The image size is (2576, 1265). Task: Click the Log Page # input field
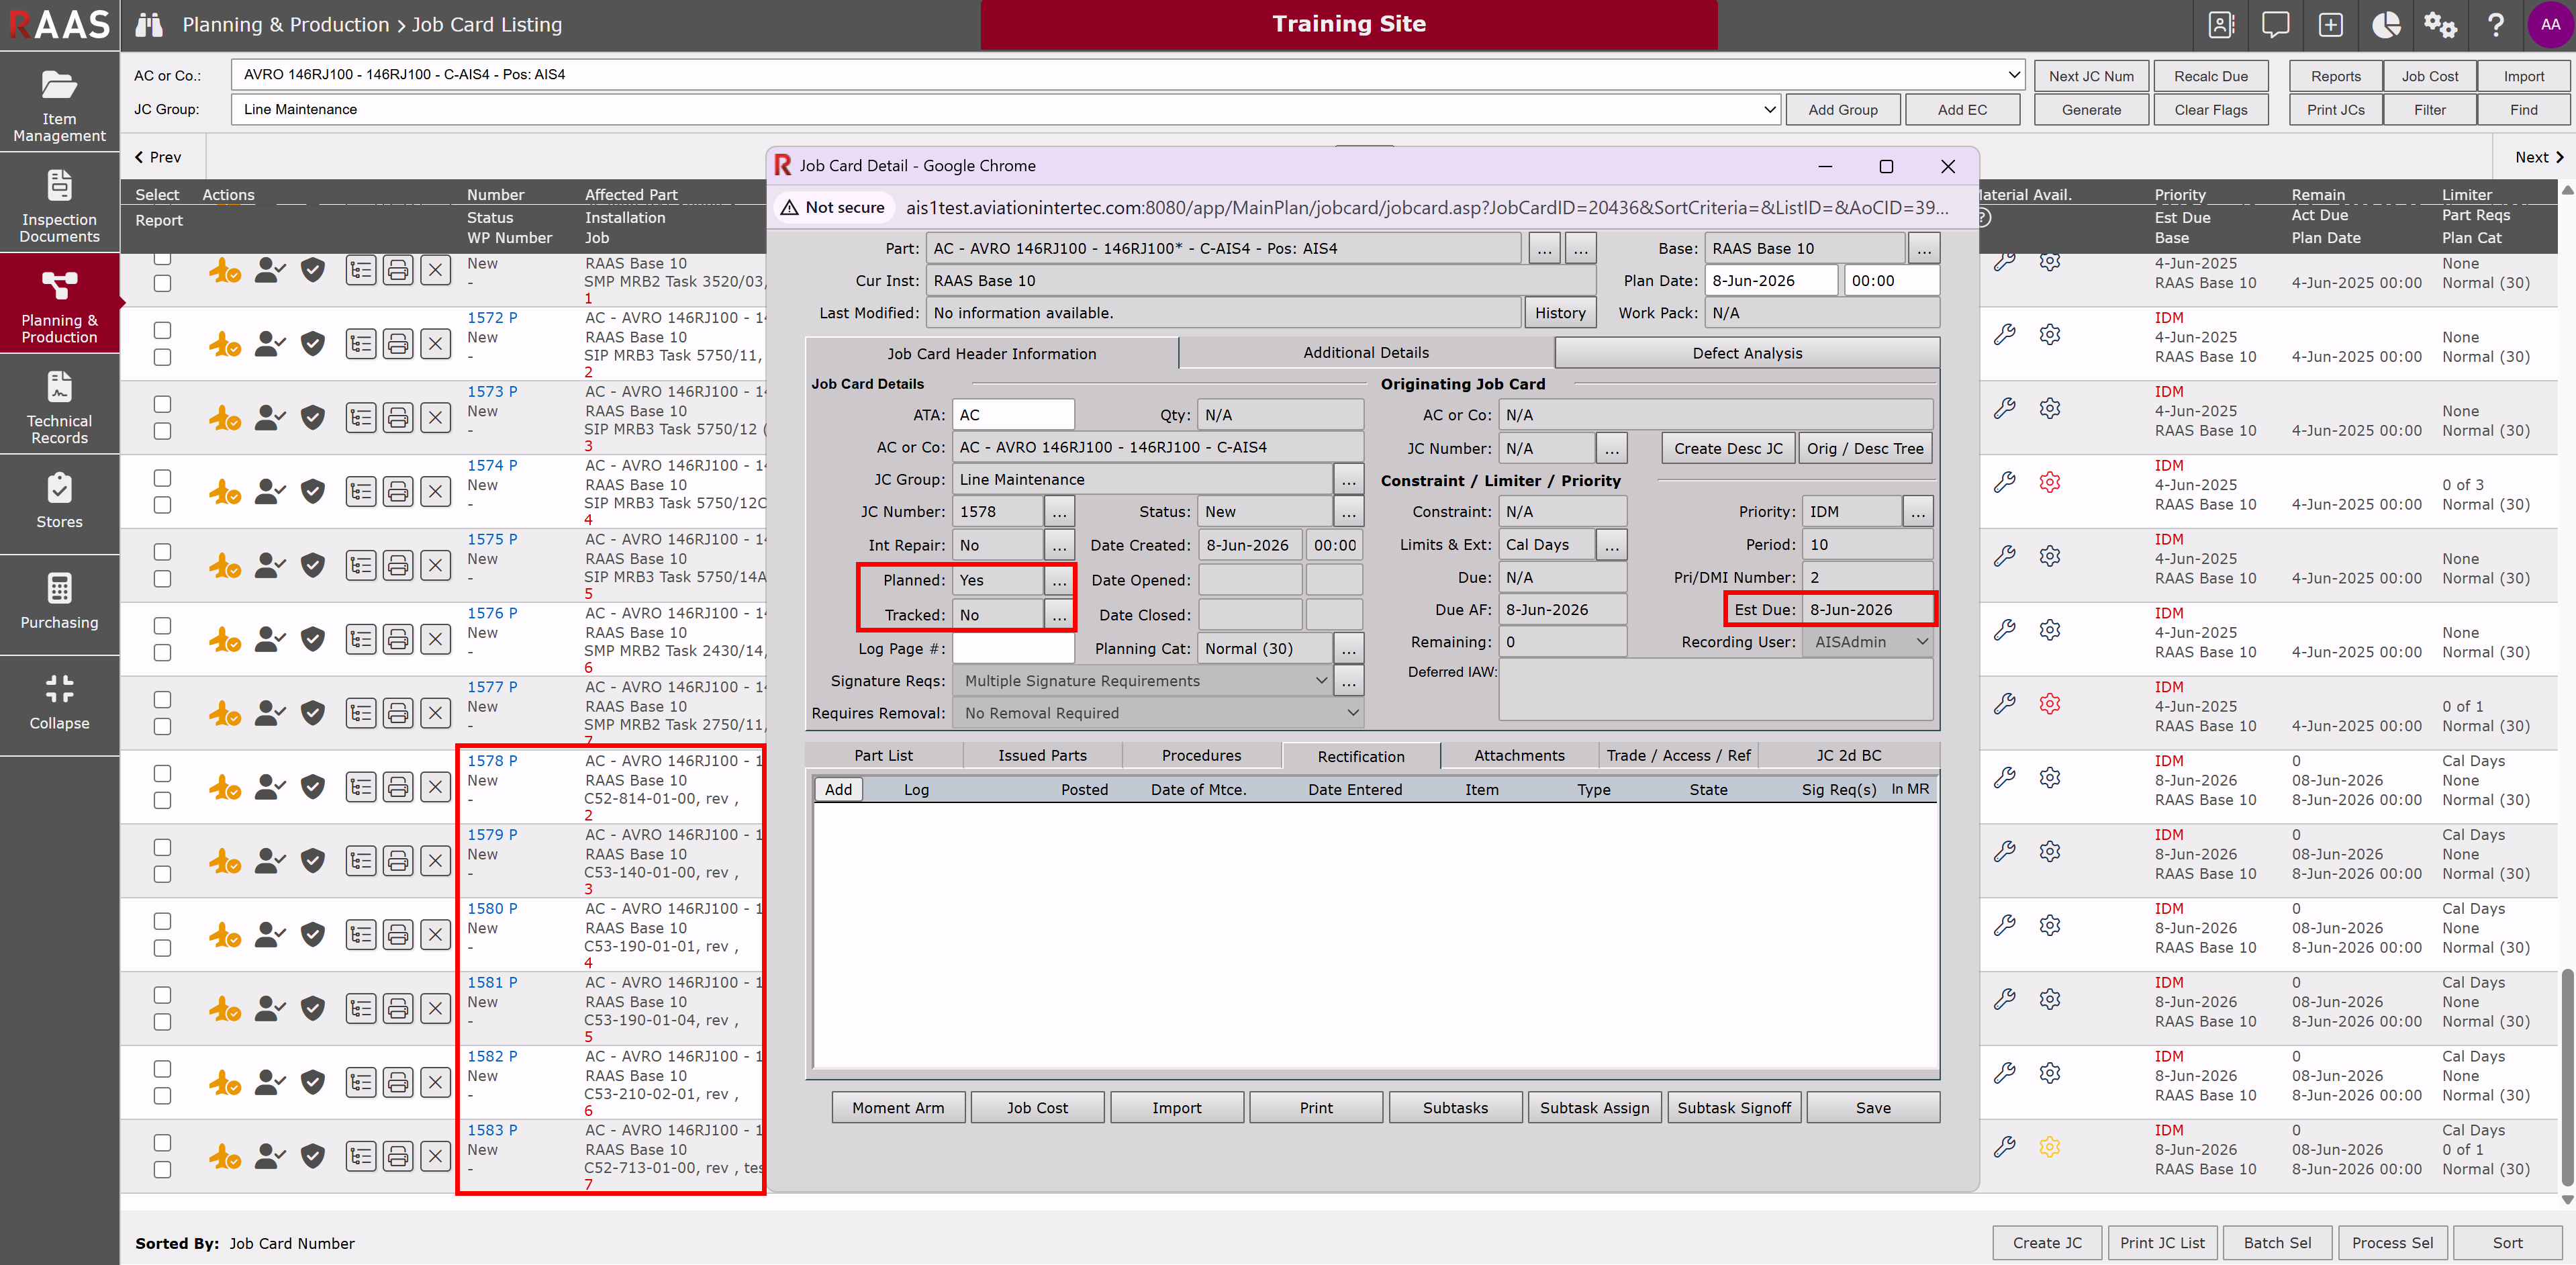[x=1013, y=649]
